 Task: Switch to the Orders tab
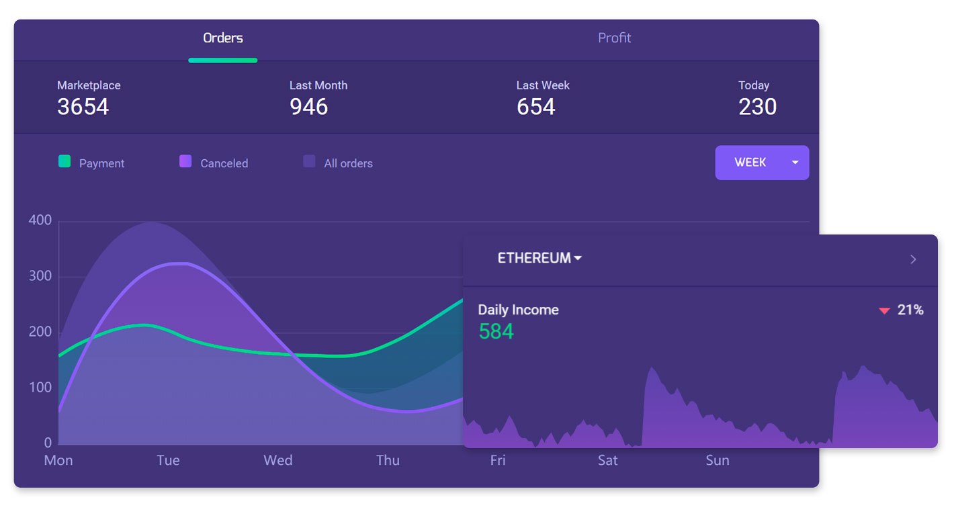coord(223,38)
